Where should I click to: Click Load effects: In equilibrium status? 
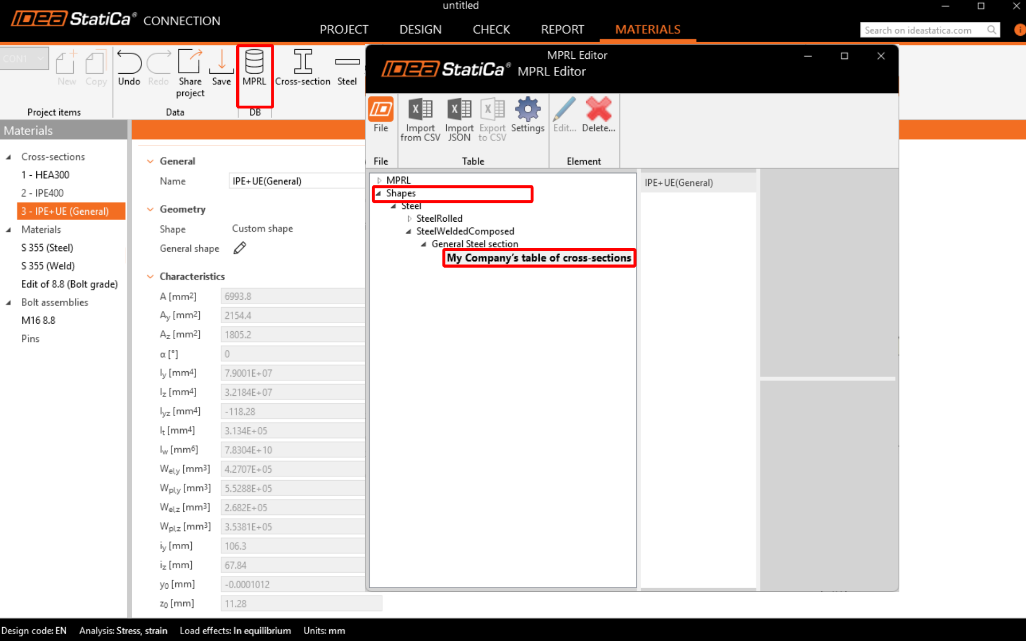click(235, 631)
